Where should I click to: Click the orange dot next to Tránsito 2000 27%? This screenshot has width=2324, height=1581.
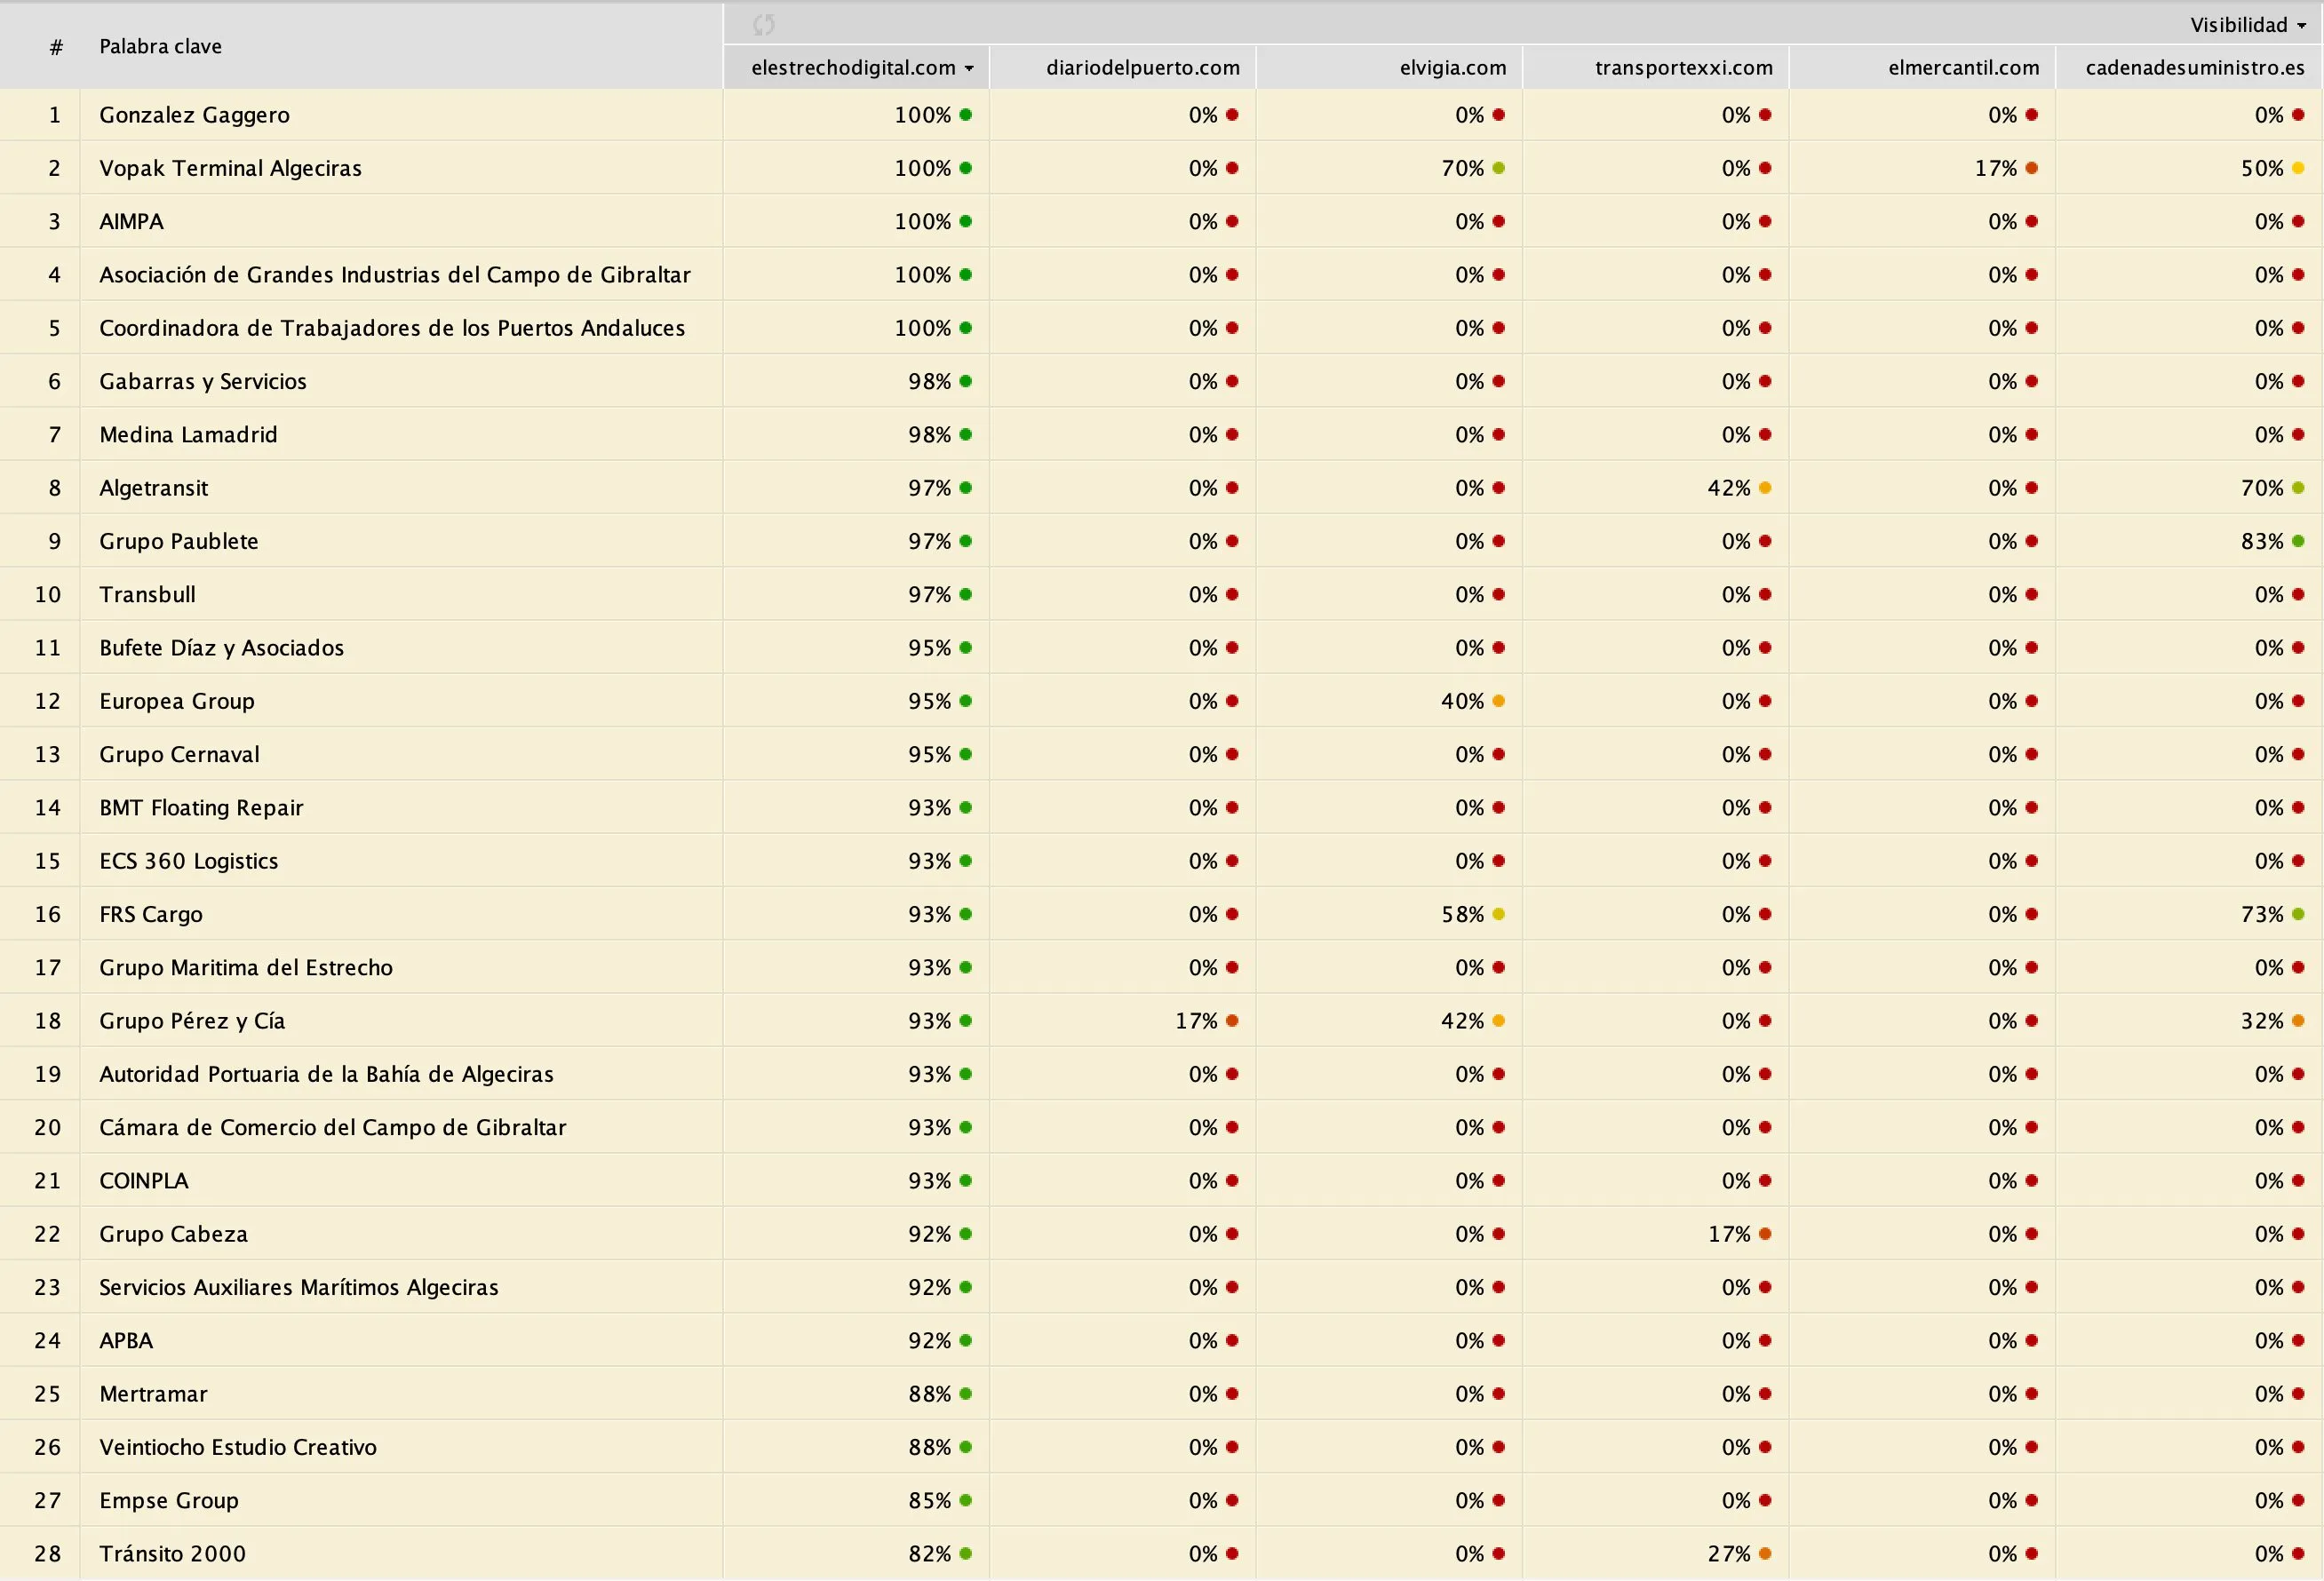pyautogui.click(x=1765, y=1554)
